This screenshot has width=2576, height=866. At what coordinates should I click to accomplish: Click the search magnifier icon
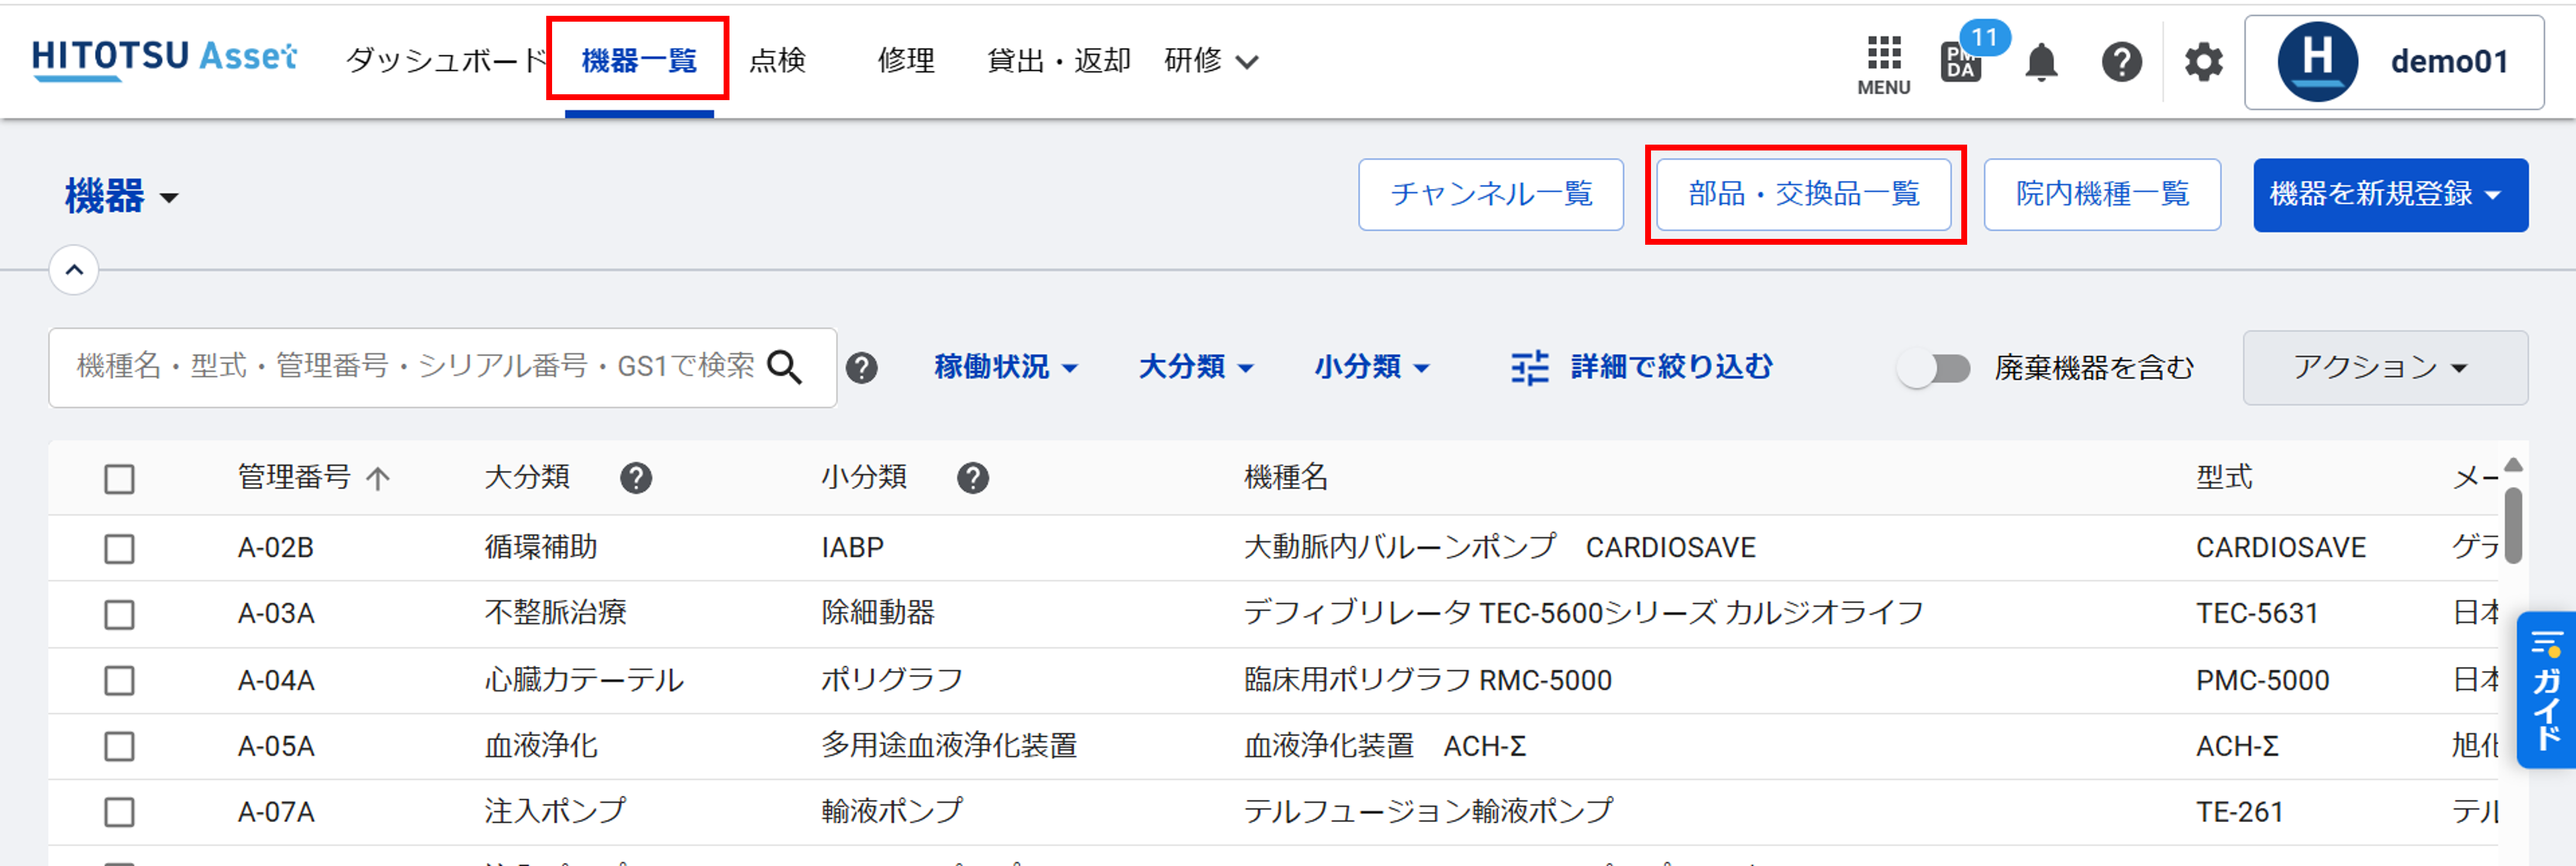tap(784, 367)
